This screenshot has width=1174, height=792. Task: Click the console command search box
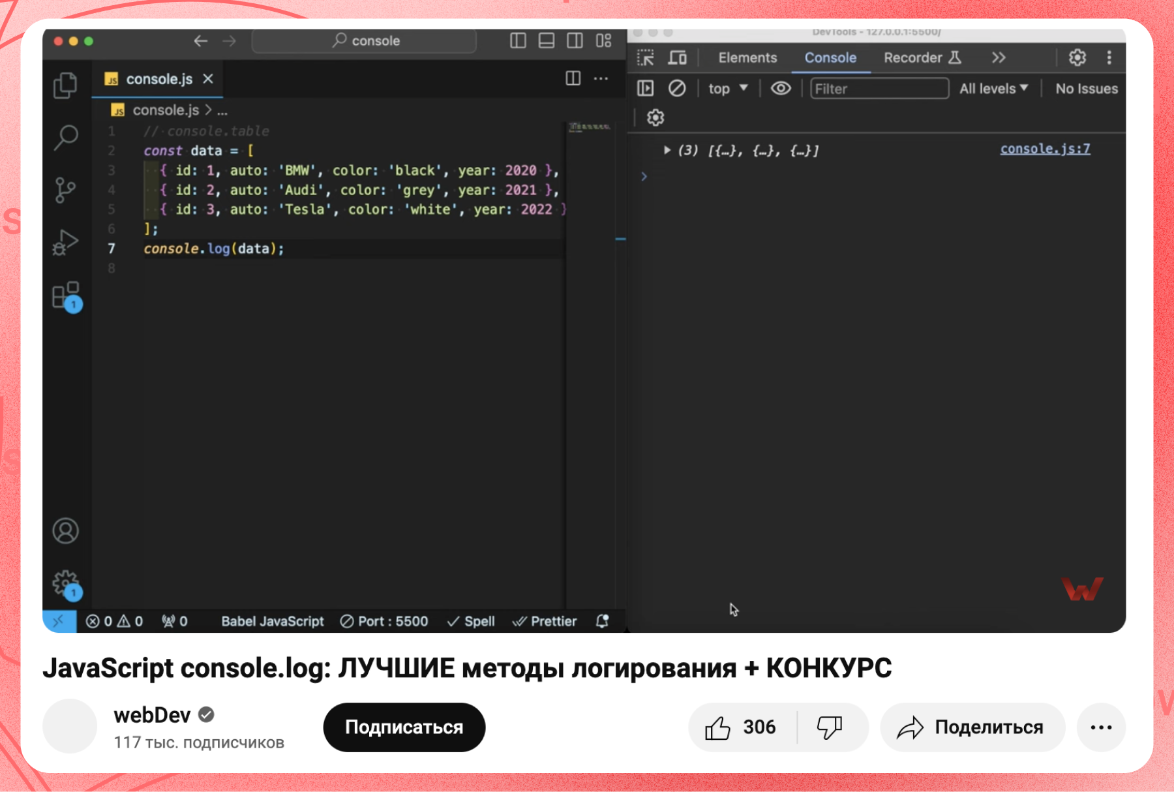[x=364, y=40]
